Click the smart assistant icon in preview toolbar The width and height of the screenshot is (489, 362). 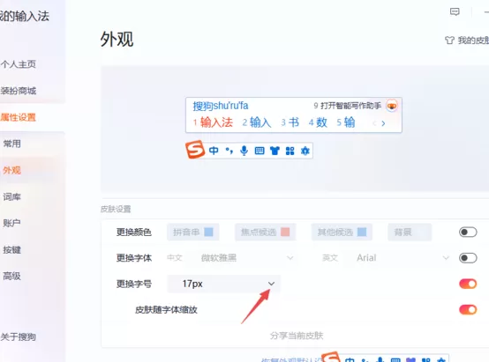(x=305, y=151)
